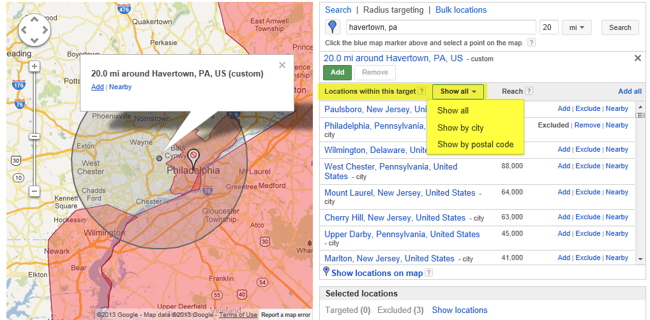Show nearby locations for Philadelphia
The height and width of the screenshot is (320, 650).
pos(617,125)
